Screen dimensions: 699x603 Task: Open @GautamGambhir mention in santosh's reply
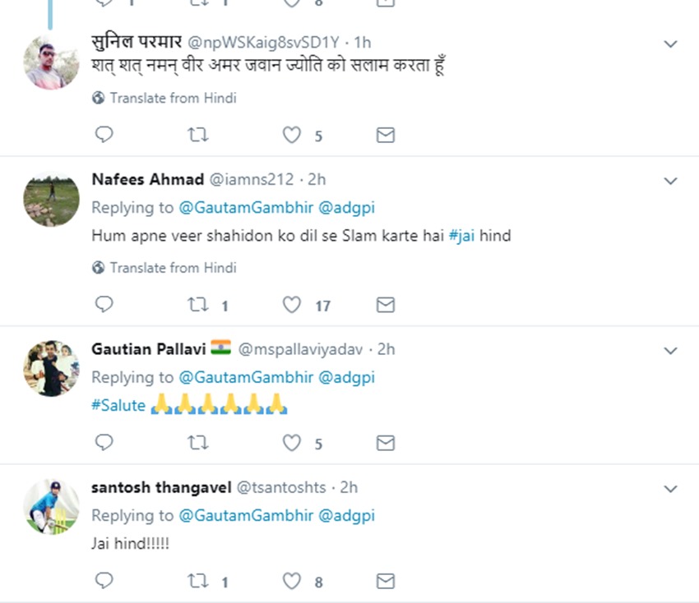pos(246,516)
